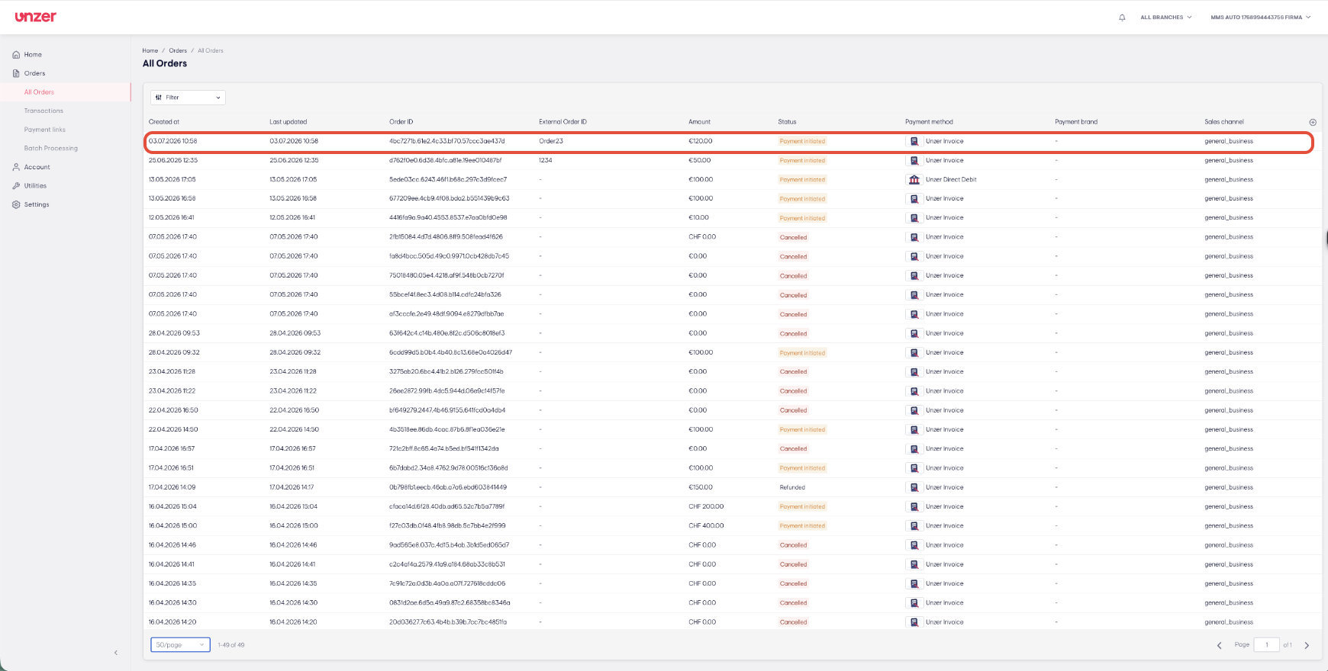Click order ID 20d03627.7c63.4b4b.b39b.7cc7bc4851fa
The width and height of the screenshot is (1328, 671).
coord(448,622)
